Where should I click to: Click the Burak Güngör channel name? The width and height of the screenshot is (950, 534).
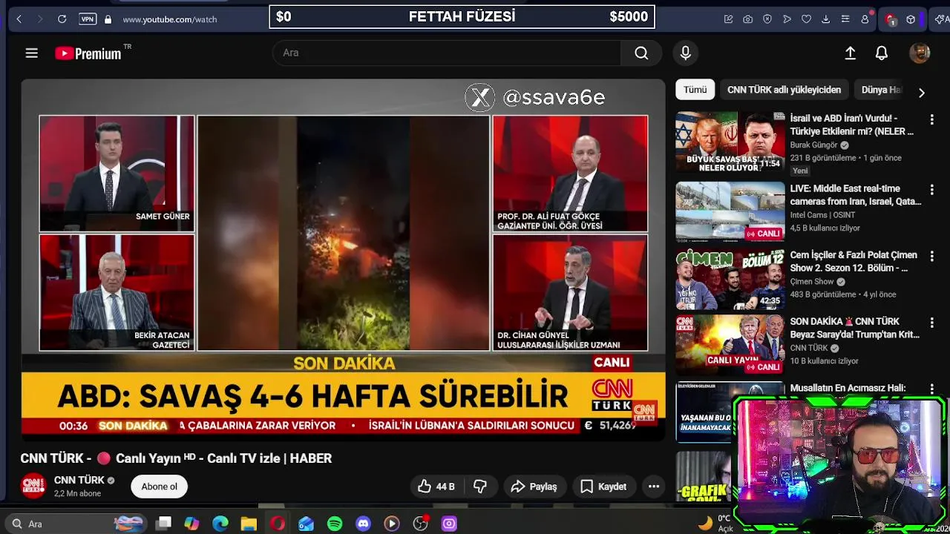(x=813, y=145)
